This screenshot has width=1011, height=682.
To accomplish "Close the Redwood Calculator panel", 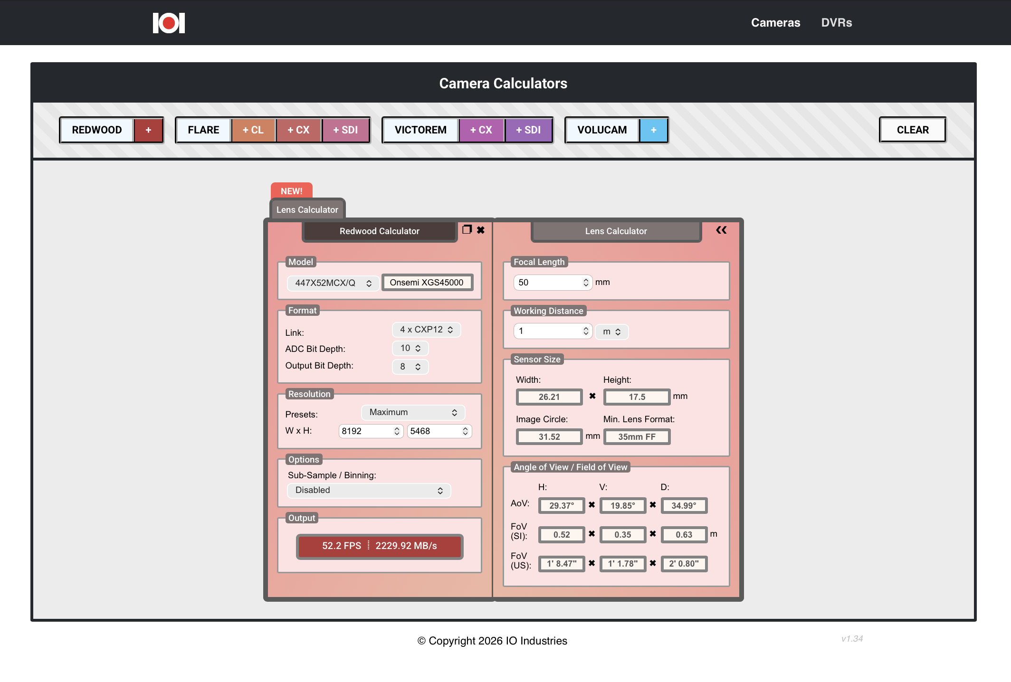I will [481, 230].
